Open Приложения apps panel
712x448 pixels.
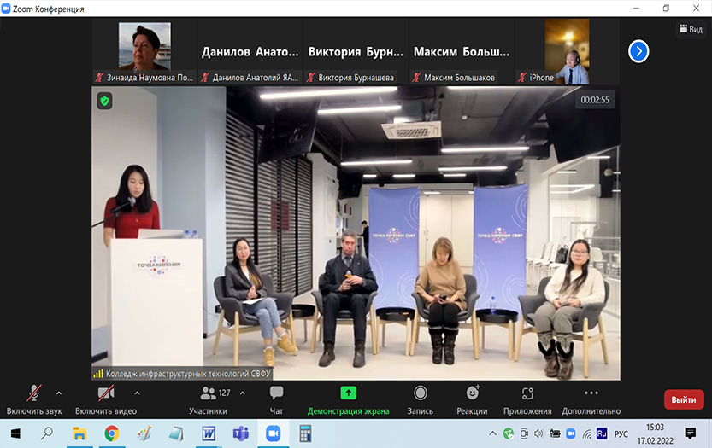point(527,399)
